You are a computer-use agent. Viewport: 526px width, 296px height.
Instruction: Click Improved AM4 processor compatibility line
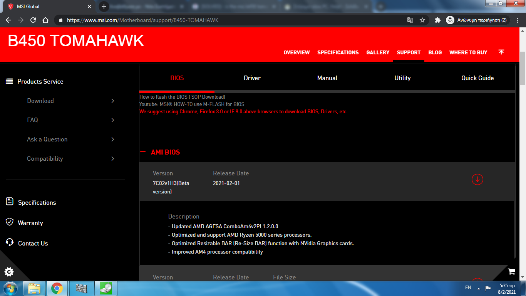click(216, 252)
